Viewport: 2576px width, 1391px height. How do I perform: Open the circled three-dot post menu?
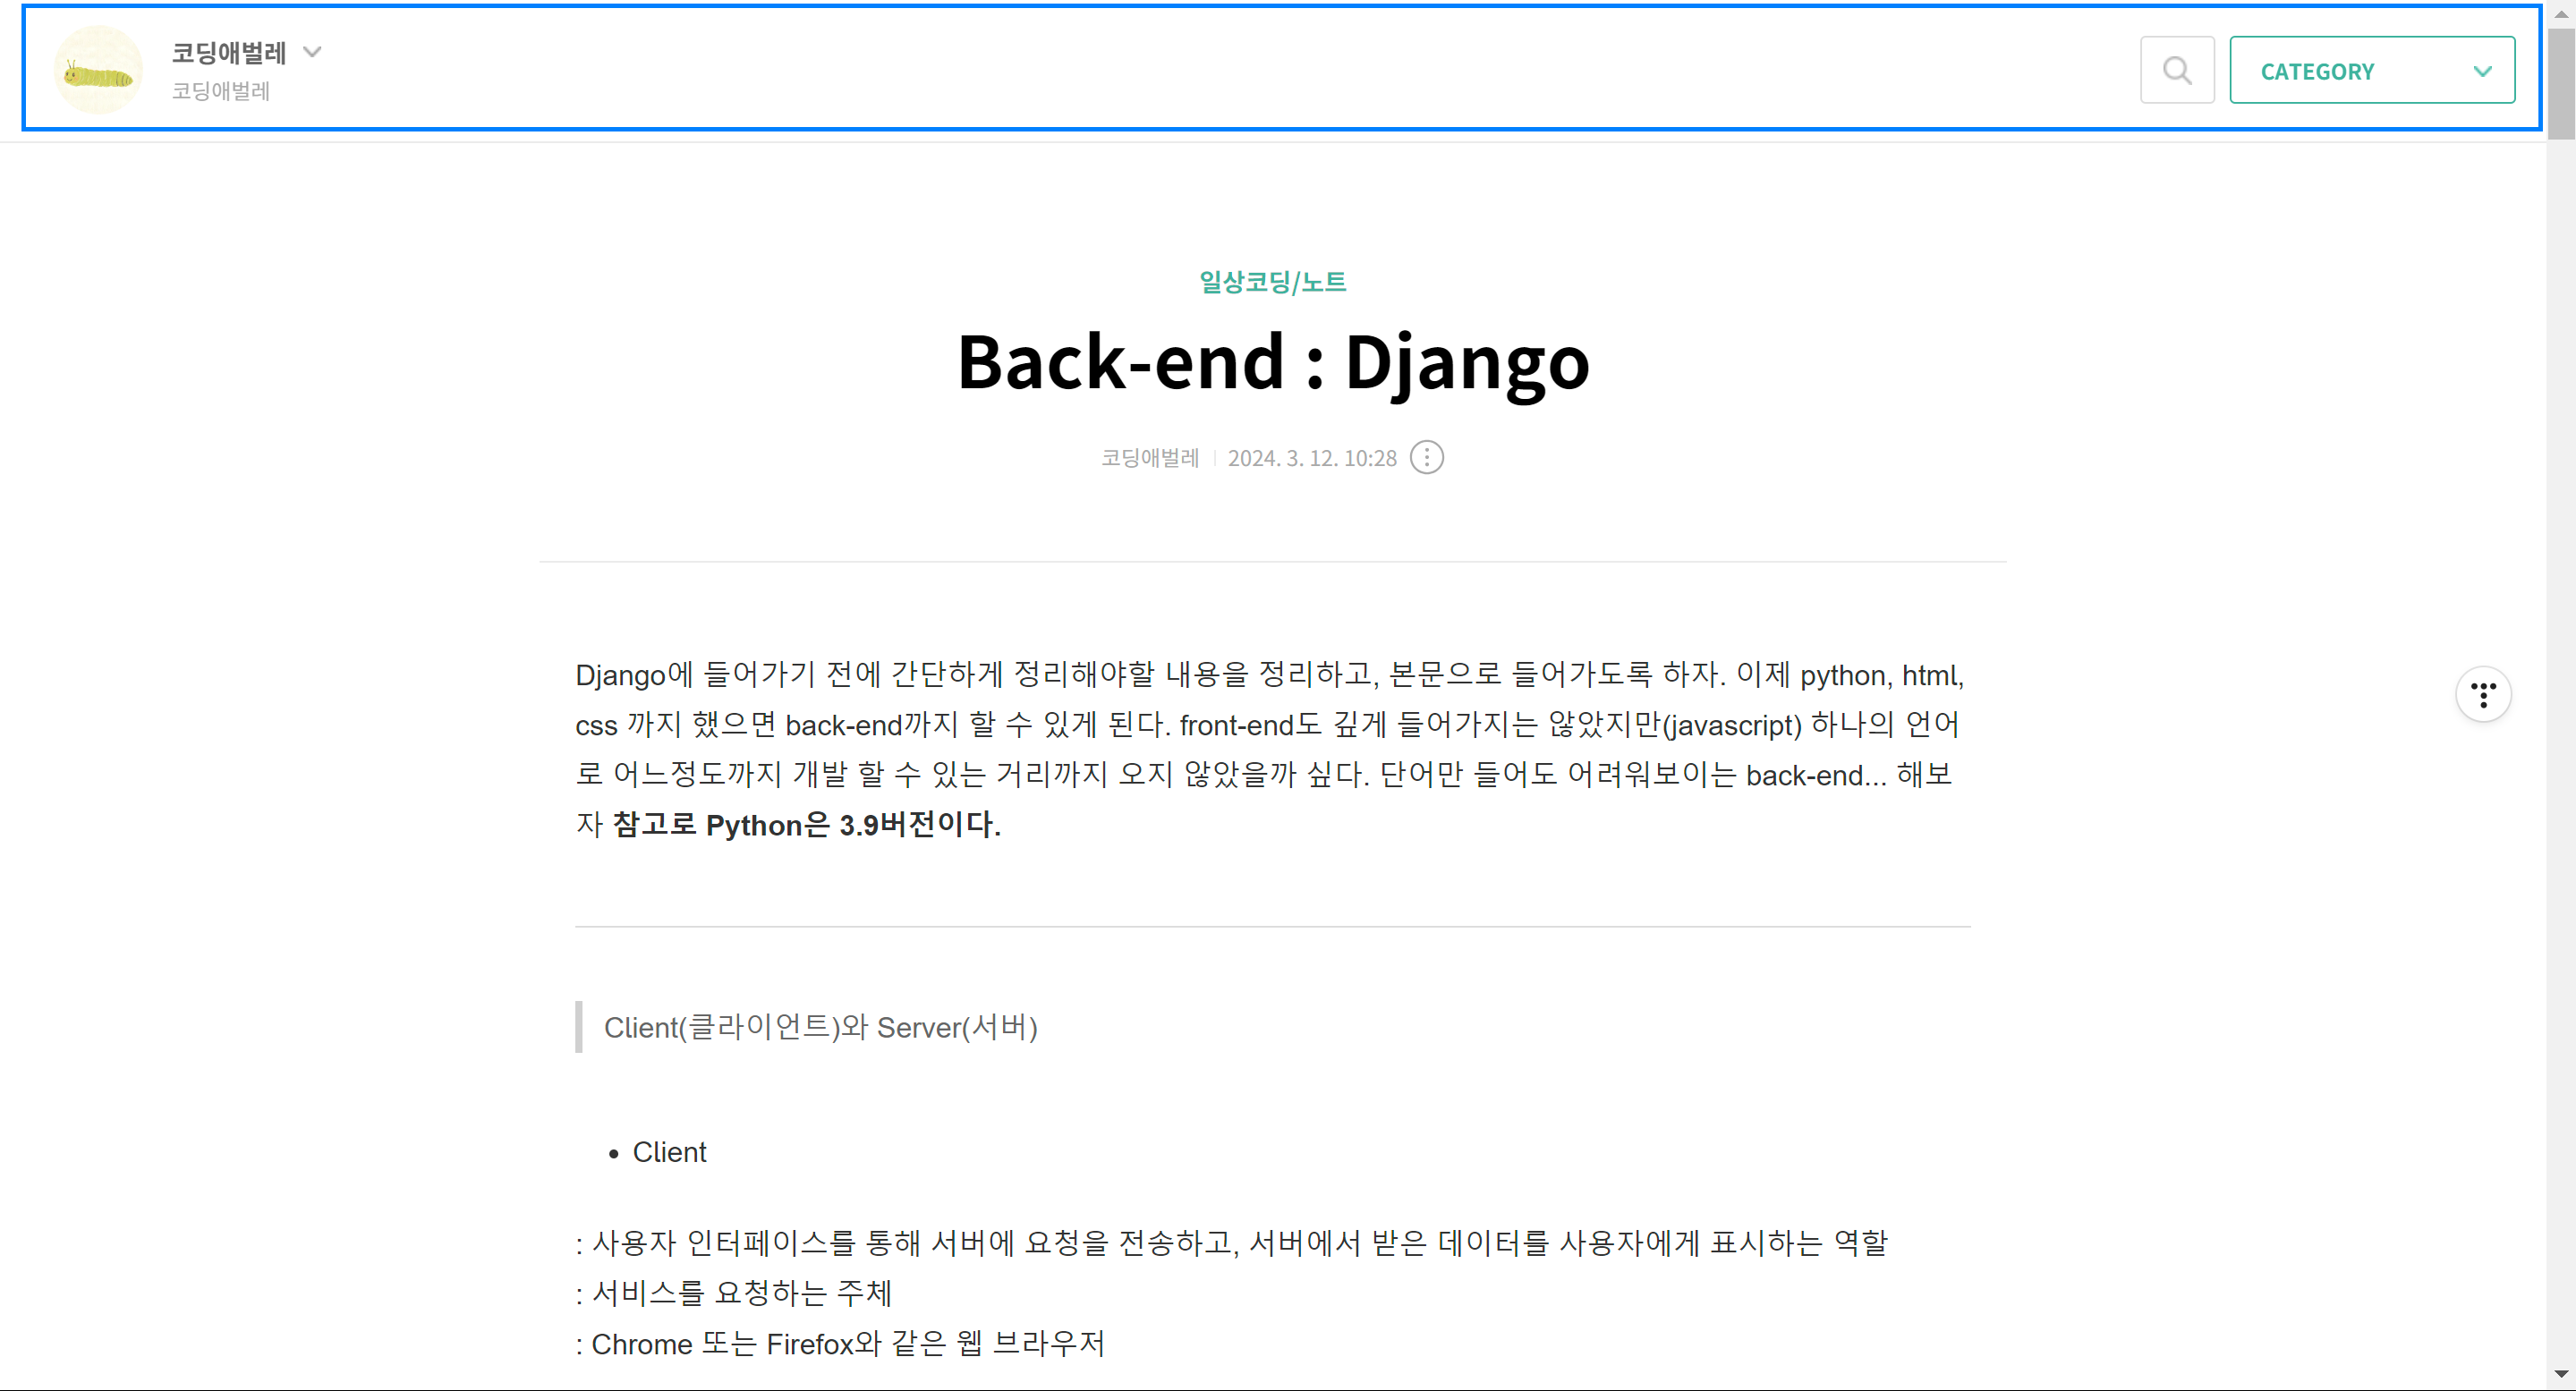[1426, 458]
